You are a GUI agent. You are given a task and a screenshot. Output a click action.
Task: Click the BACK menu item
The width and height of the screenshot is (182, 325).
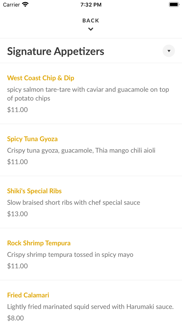pyautogui.click(x=90, y=20)
